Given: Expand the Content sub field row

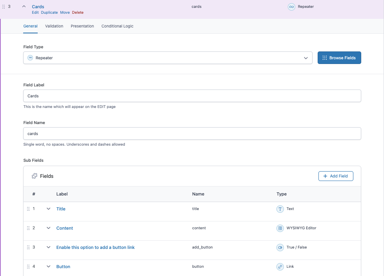Looking at the screenshot, I should click(49, 228).
